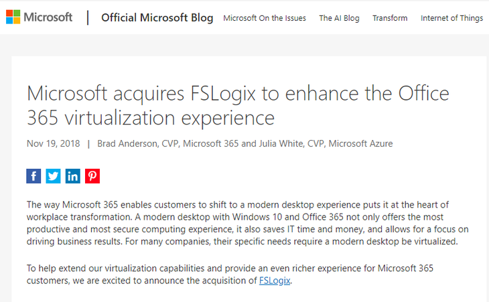Screen dimensions: 489x302
Task: Open The AI Blog section
Action: (340, 18)
